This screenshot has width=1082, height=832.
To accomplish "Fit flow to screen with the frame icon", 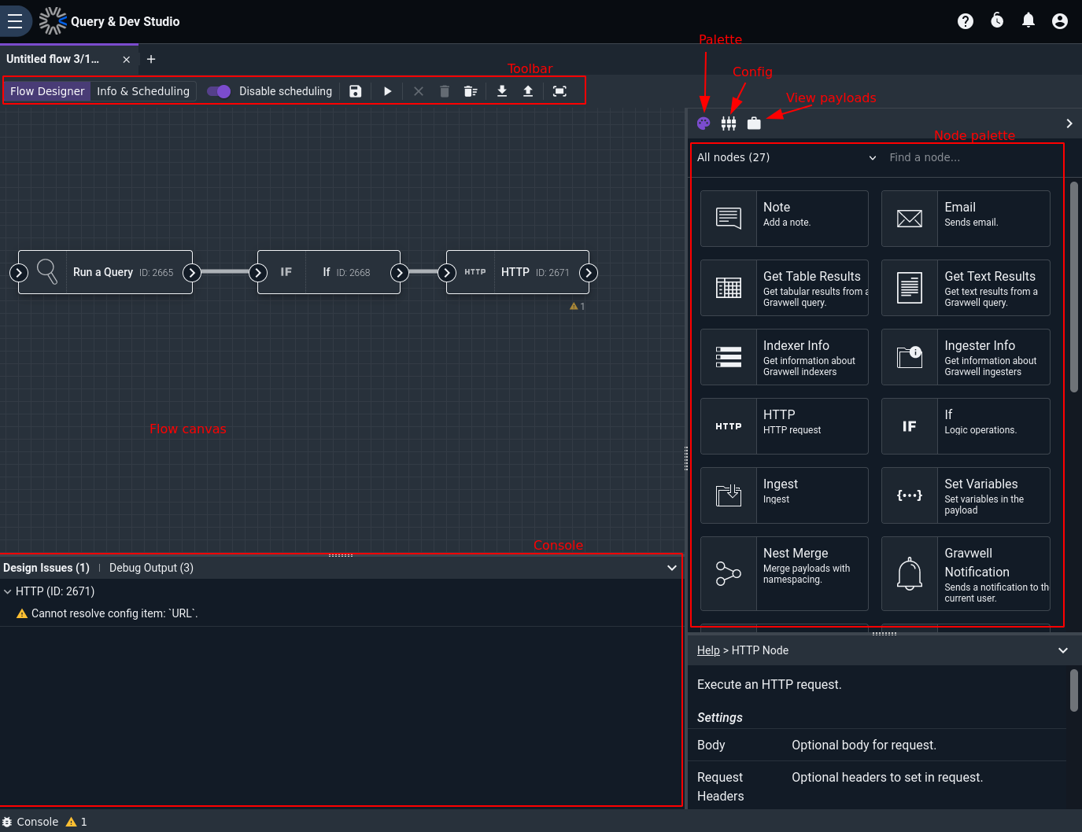I will click(559, 91).
